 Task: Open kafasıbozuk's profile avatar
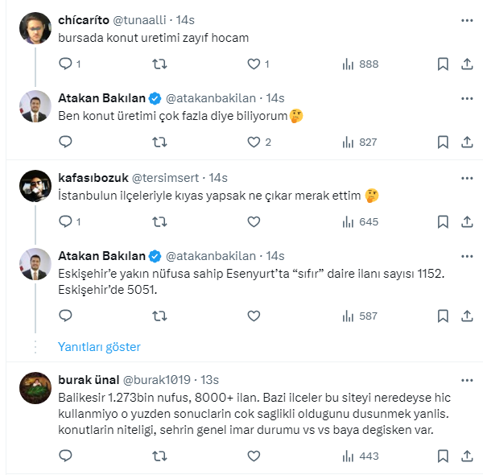click(x=36, y=186)
